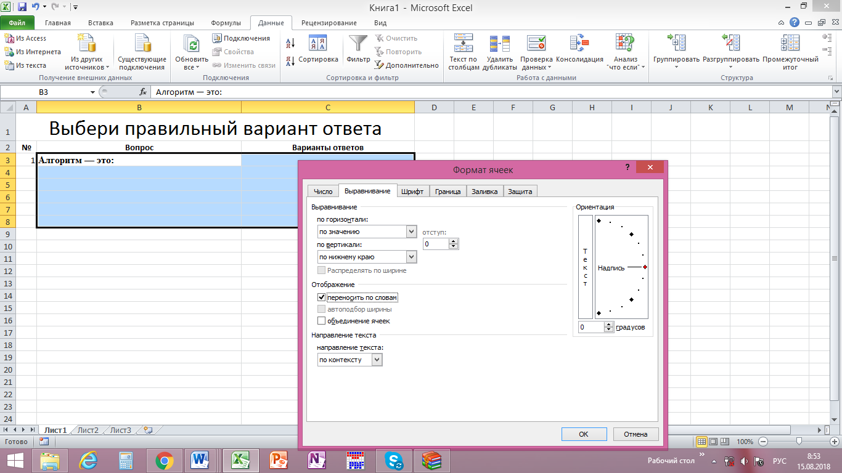The height and width of the screenshot is (473, 842).
Task: Click the Группировать icon
Action: tap(677, 43)
